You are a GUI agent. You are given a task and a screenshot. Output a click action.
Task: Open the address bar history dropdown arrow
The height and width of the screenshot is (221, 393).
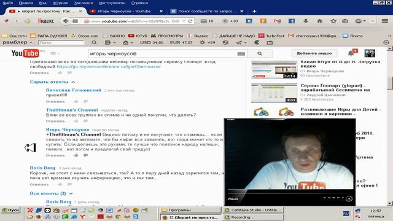184,21
